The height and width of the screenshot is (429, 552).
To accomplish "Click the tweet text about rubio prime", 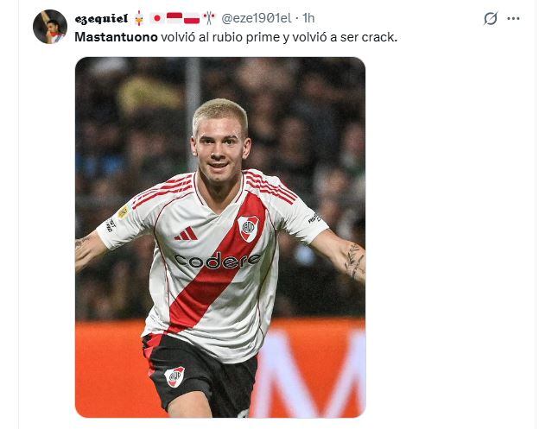I will [x=236, y=37].
